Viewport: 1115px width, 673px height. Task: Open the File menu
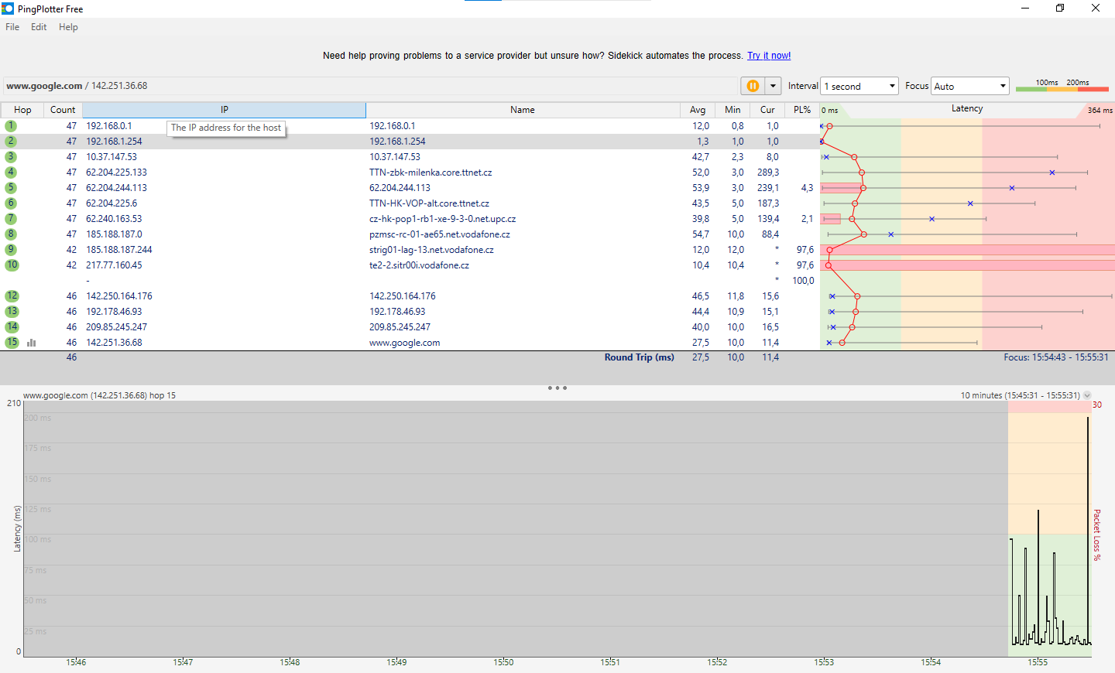tap(12, 27)
